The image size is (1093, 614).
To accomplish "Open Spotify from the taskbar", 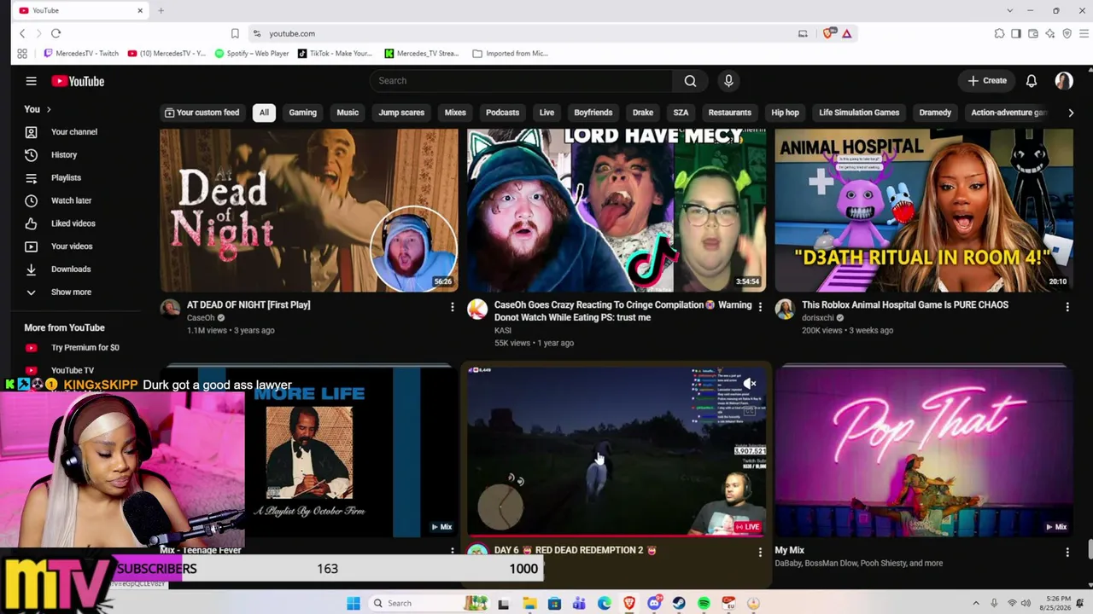I will point(704,603).
